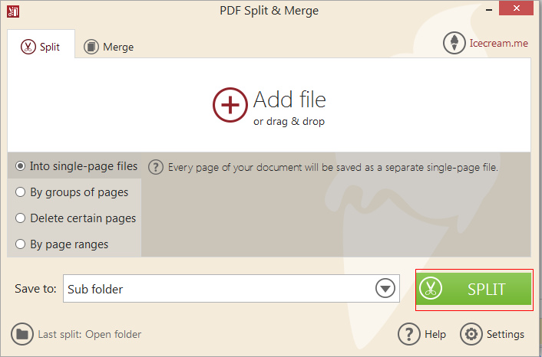Minimize the PDF Split & Merge window
542x357 pixels.
click(489, 10)
